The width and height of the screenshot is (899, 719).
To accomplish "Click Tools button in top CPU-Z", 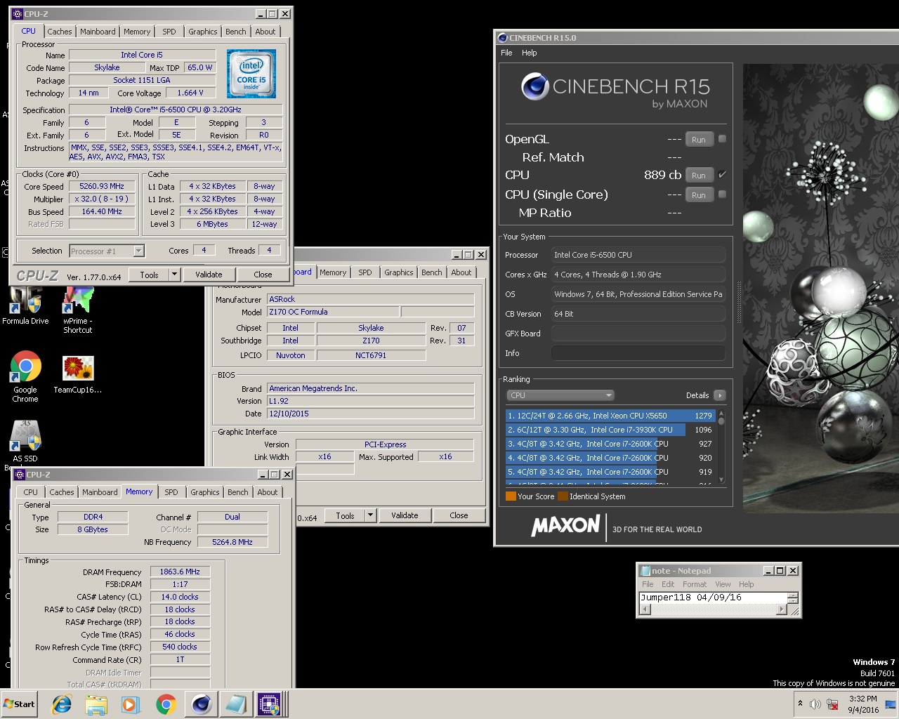I will click(149, 275).
